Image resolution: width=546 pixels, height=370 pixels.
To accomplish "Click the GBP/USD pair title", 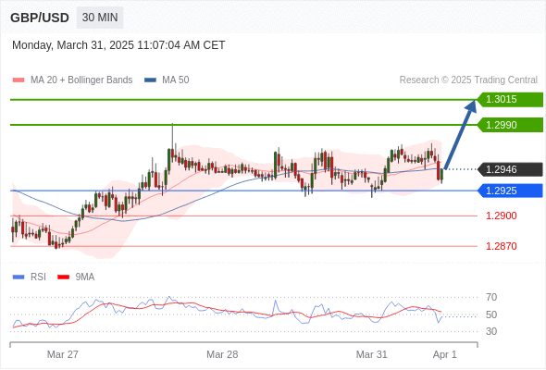I will point(40,18).
